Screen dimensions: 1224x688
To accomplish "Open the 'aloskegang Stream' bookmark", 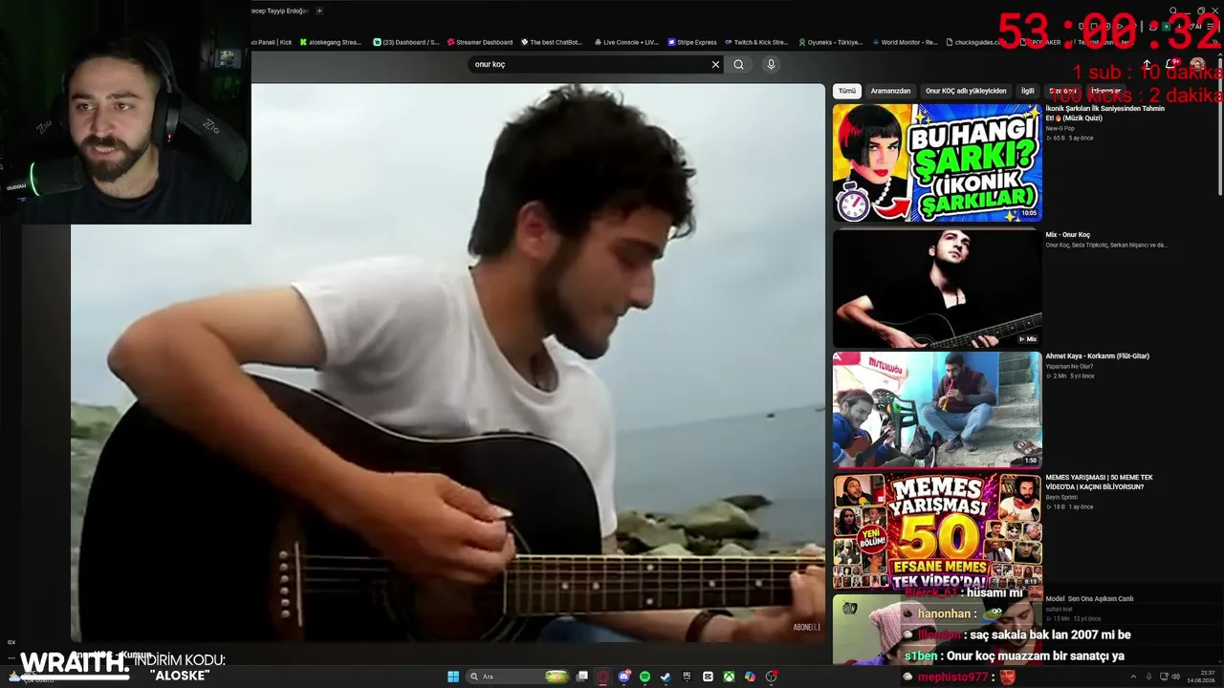I will (331, 42).
